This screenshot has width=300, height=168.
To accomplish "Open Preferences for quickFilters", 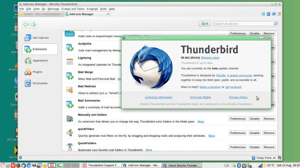I will pos(238,133).
